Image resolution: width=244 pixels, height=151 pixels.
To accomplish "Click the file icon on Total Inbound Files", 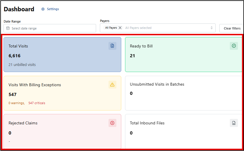I will pyautogui.click(x=234, y=123).
